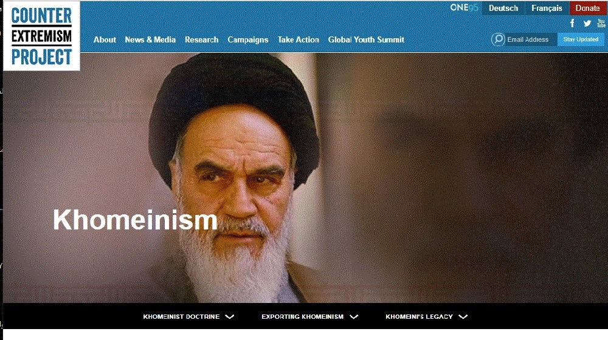Open the Campaigns menu
The height and width of the screenshot is (340, 608).
(248, 40)
